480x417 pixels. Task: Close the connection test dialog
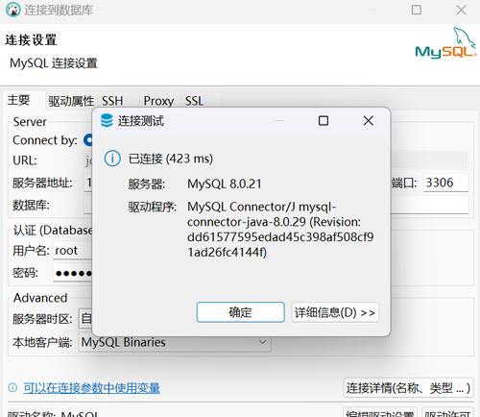tap(369, 121)
